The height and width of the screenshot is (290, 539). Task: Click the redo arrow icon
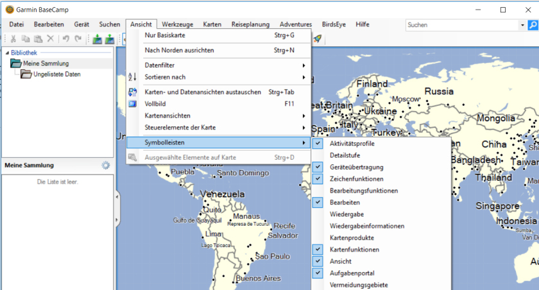point(78,39)
